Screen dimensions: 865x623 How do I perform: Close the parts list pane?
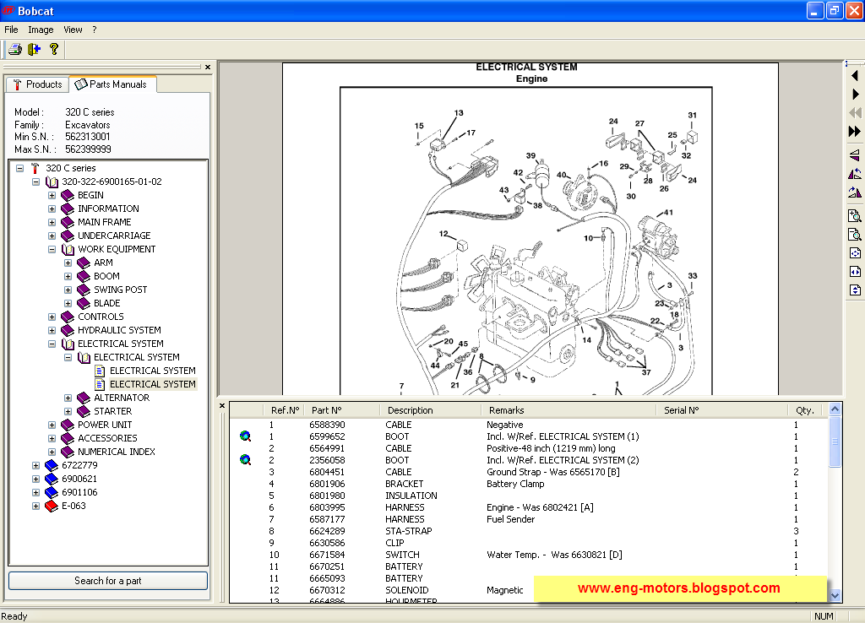click(222, 406)
